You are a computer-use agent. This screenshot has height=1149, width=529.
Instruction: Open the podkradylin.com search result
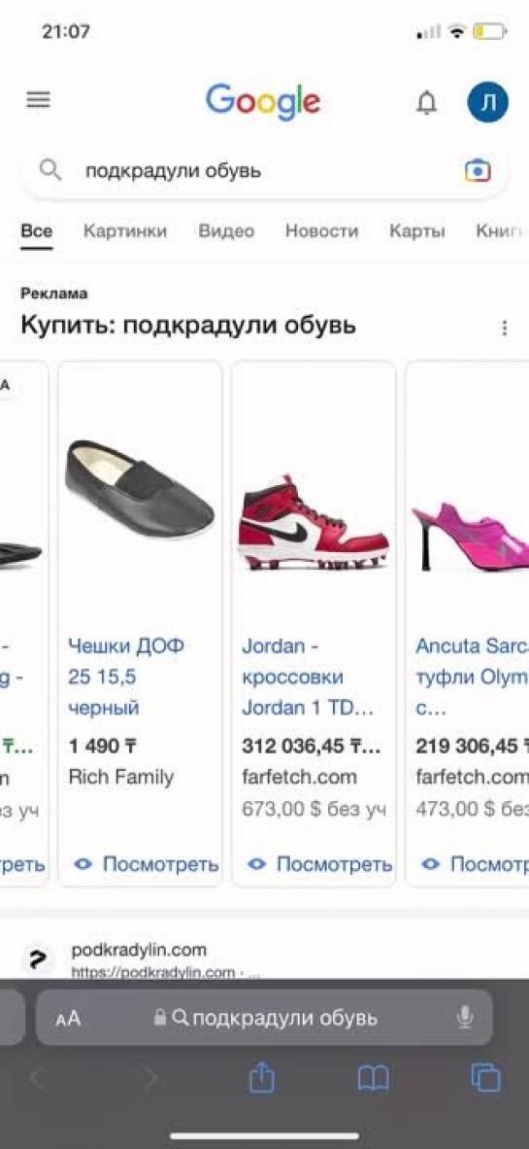[139, 951]
